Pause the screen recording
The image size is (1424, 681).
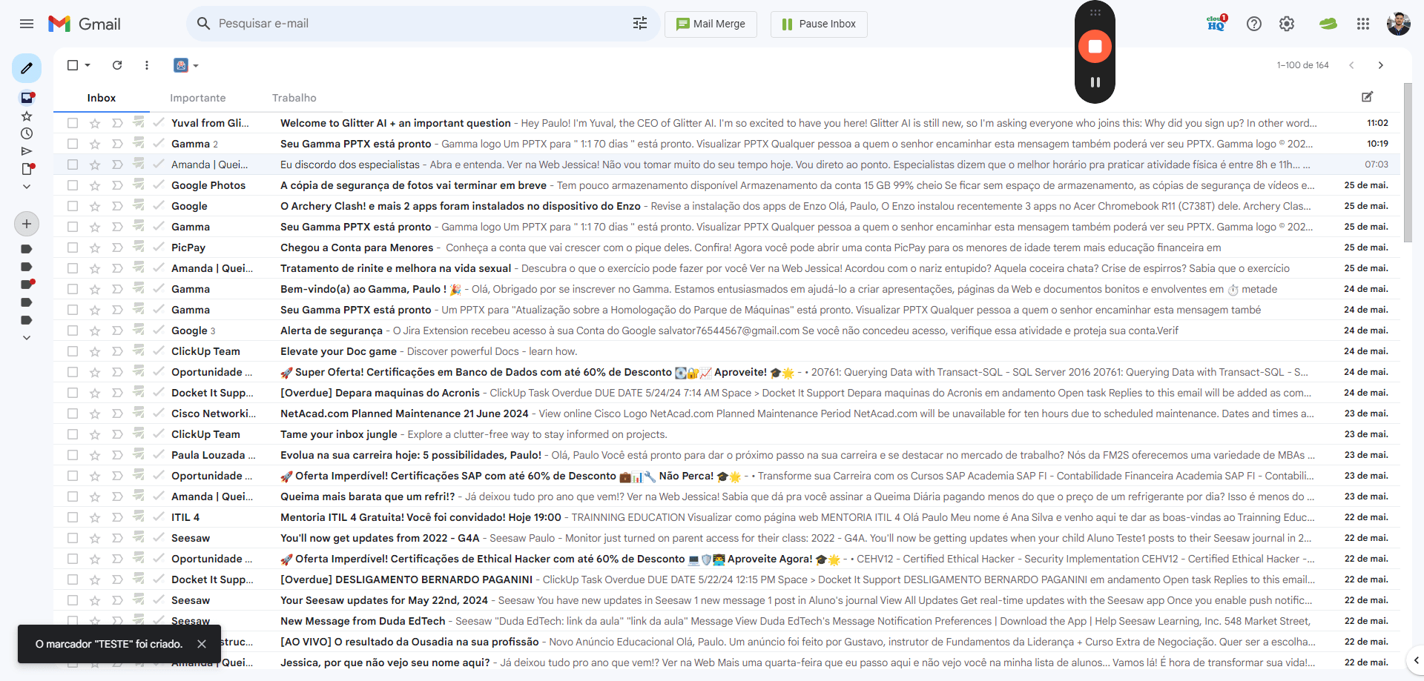tap(1095, 82)
